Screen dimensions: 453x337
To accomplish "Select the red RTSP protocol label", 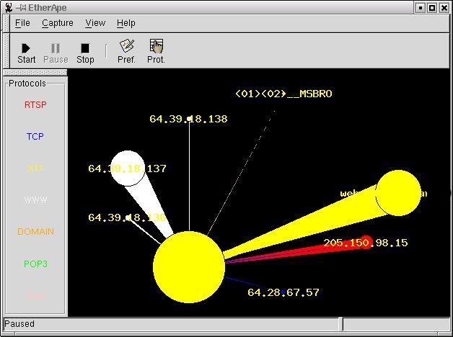I will [x=35, y=105].
